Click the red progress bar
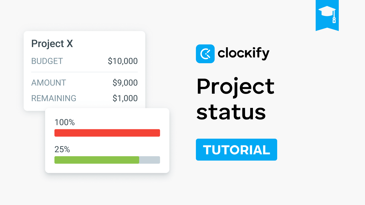This screenshot has width=365, height=205. 107,133
